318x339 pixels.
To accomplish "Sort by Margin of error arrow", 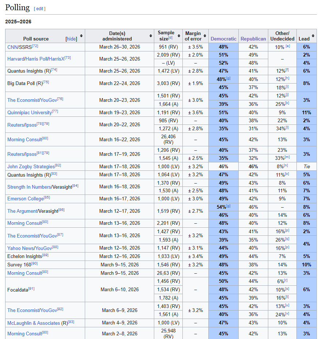I will [x=205, y=36].
